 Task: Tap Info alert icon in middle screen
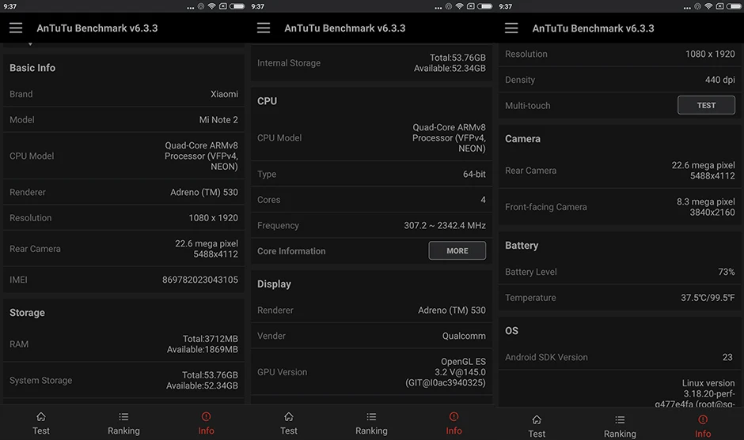click(x=454, y=417)
